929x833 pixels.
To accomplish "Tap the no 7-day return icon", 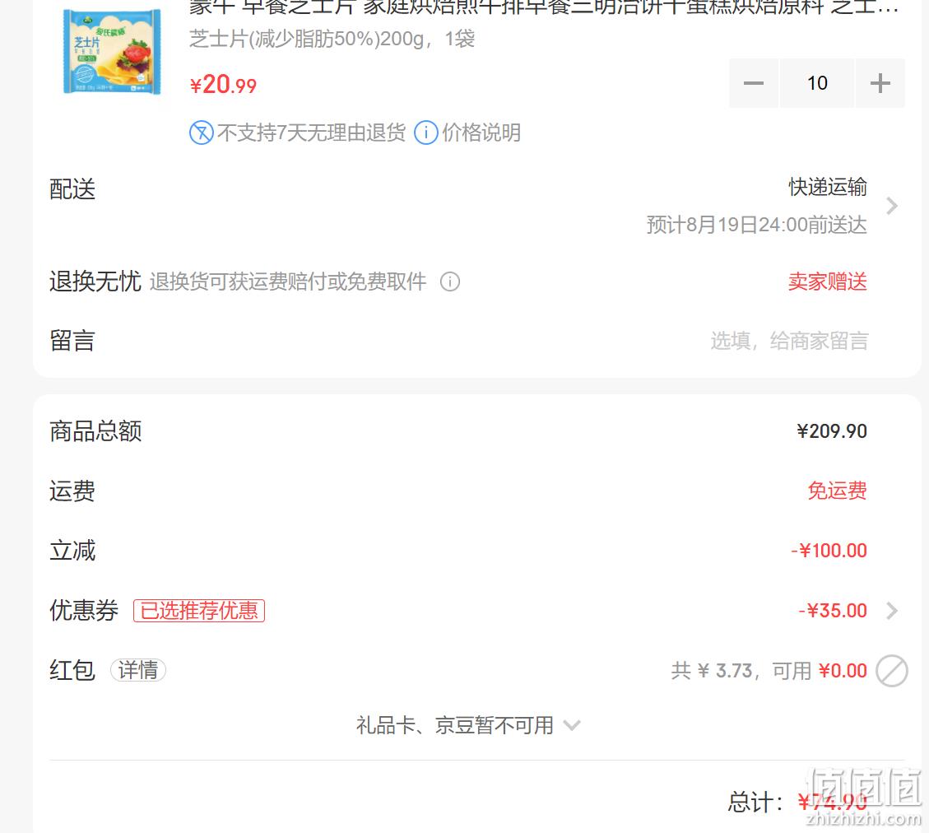I will coord(202,133).
